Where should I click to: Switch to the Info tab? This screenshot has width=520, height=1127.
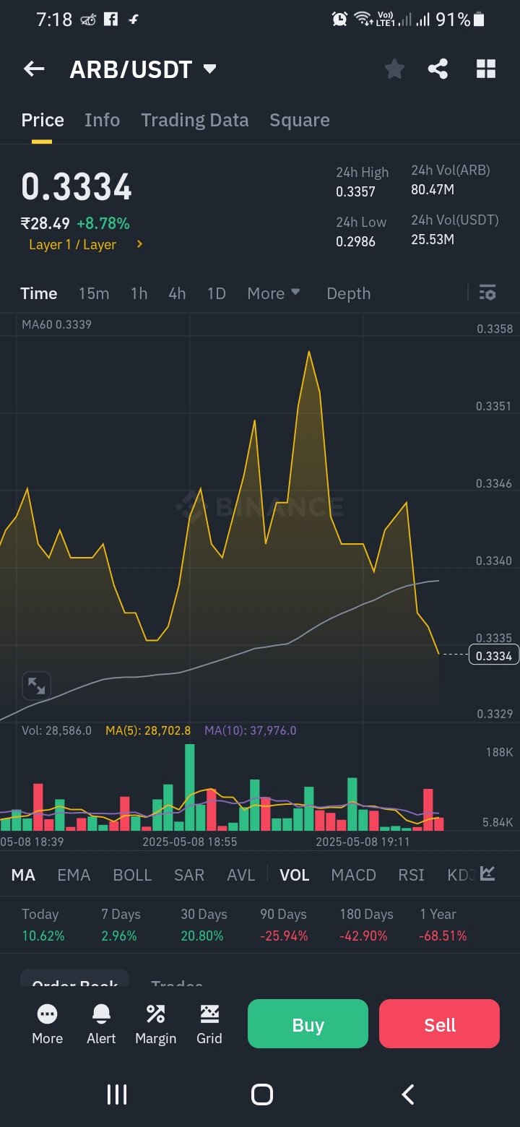102,120
